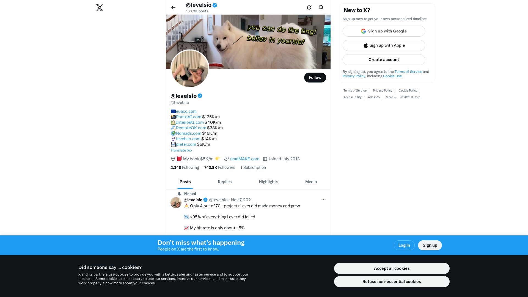
Task: View the 743.8K Followers list
Action: (x=219, y=167)
